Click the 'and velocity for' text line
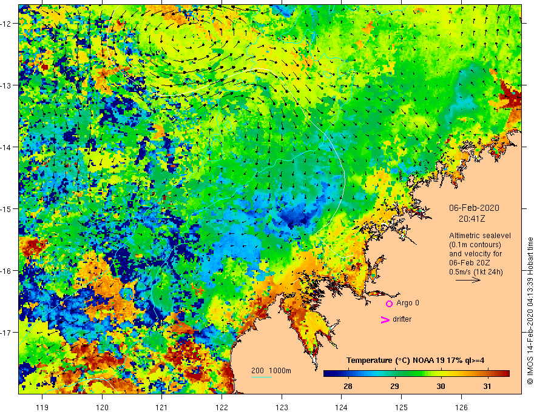This screenshot has height=412, width=534. coord(475,254)
